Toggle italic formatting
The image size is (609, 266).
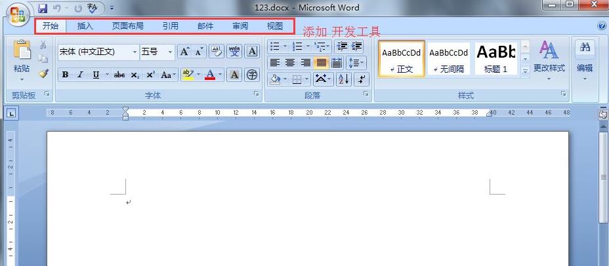click(x=80, y=75)
